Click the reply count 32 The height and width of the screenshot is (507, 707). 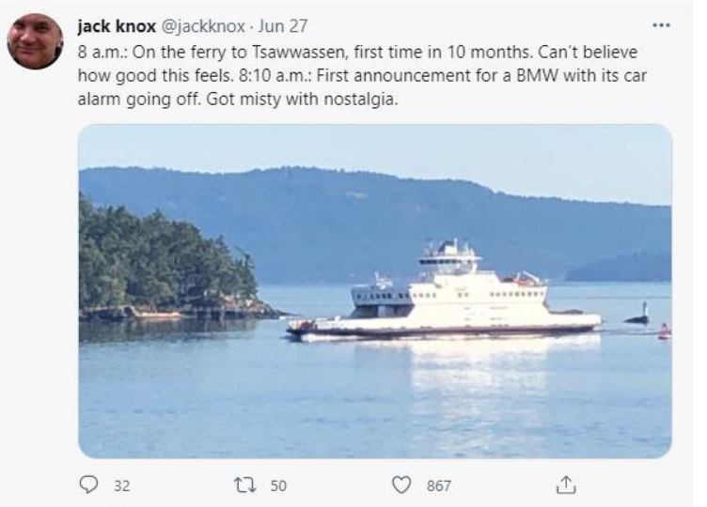[x=121, y=485]
